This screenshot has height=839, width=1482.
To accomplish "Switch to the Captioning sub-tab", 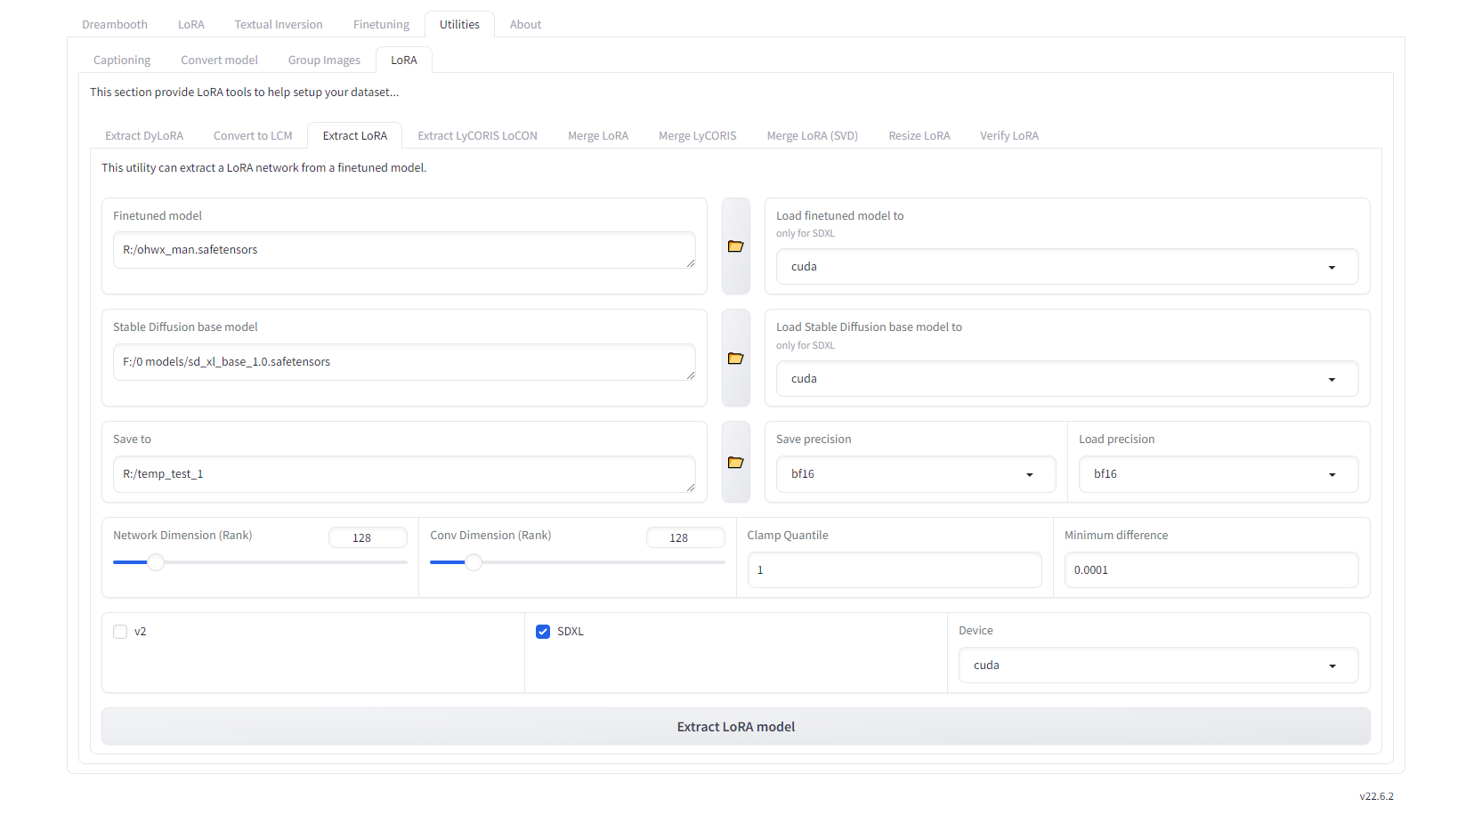I will [122, 61].
